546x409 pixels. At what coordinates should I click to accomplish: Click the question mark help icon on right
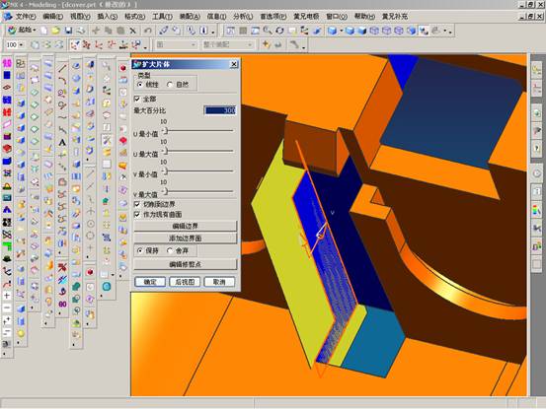537,149
